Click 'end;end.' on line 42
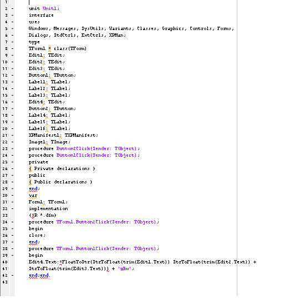This screenshot has height=299, width=300. (x=39, y=276)
